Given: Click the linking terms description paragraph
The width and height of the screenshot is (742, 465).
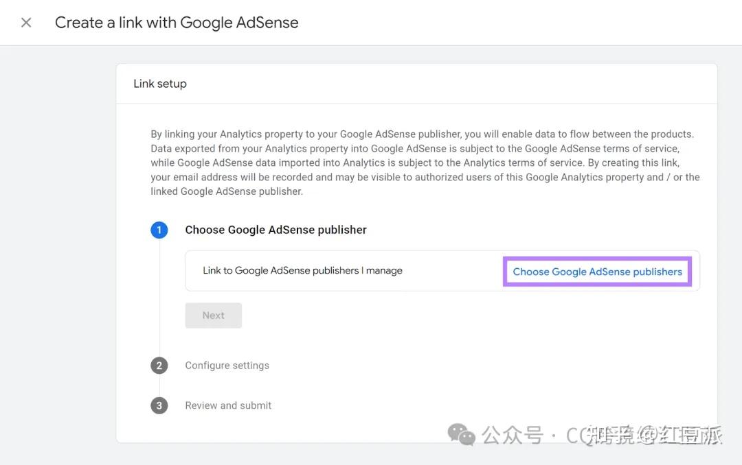Looking at the screenshot, I should pos(425,162).
